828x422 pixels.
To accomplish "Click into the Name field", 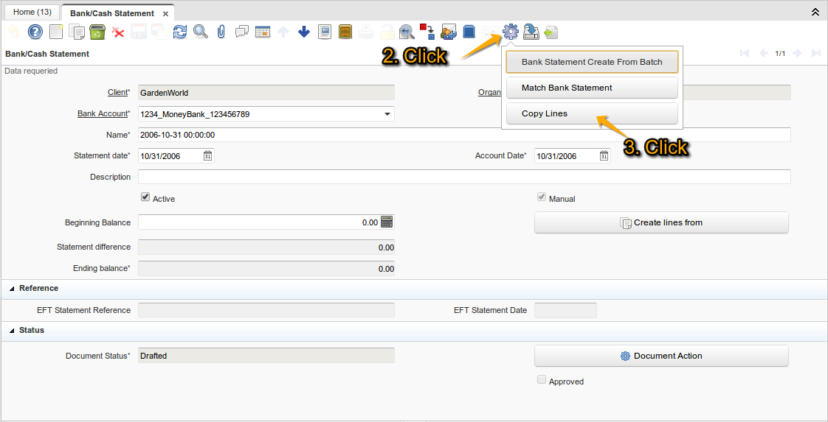I will 464,135.
